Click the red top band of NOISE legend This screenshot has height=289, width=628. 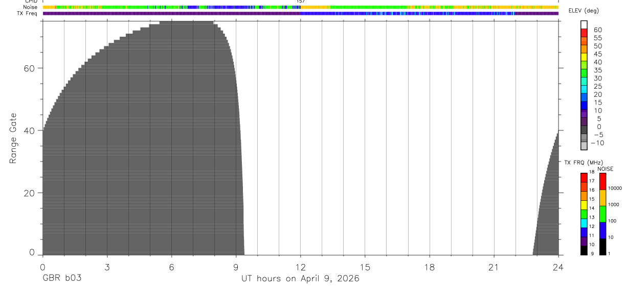602,181
